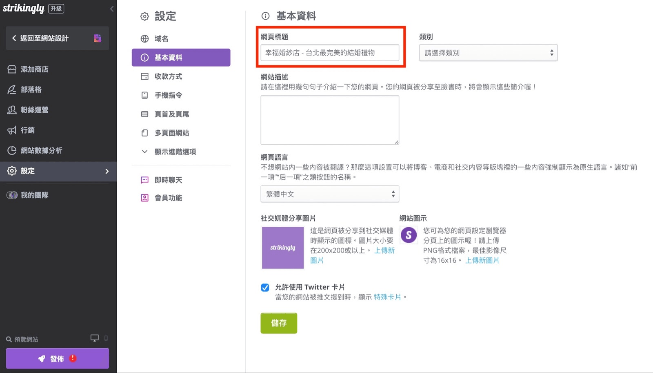Open the 即時聊天 live chat settings
This screenshot has width=653, height=373.
coord(169,180)
